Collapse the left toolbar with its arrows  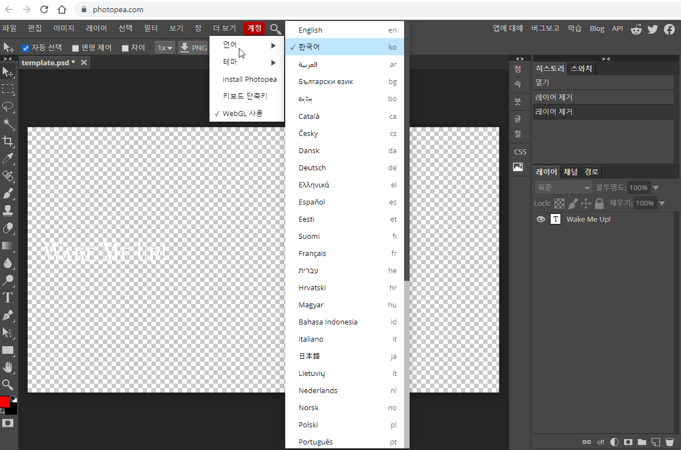(8, 58)
